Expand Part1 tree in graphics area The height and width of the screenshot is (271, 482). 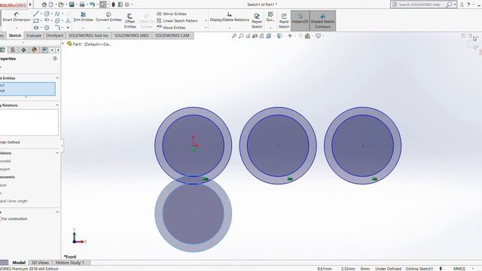pyautogui.click(x=63, y=44)
